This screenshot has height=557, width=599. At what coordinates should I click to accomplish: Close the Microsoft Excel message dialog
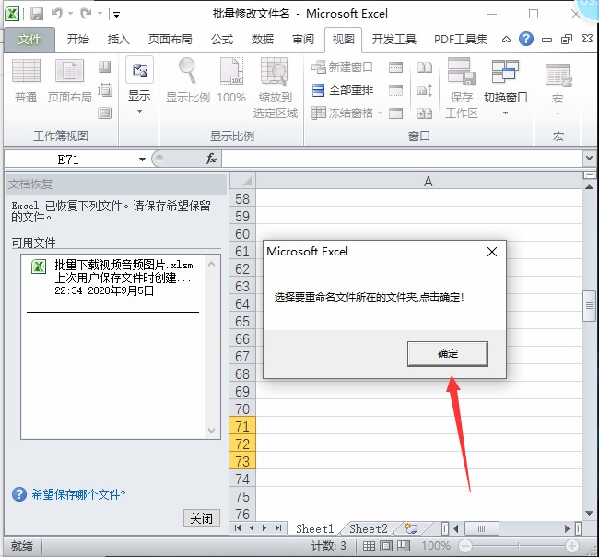[492, 252]
